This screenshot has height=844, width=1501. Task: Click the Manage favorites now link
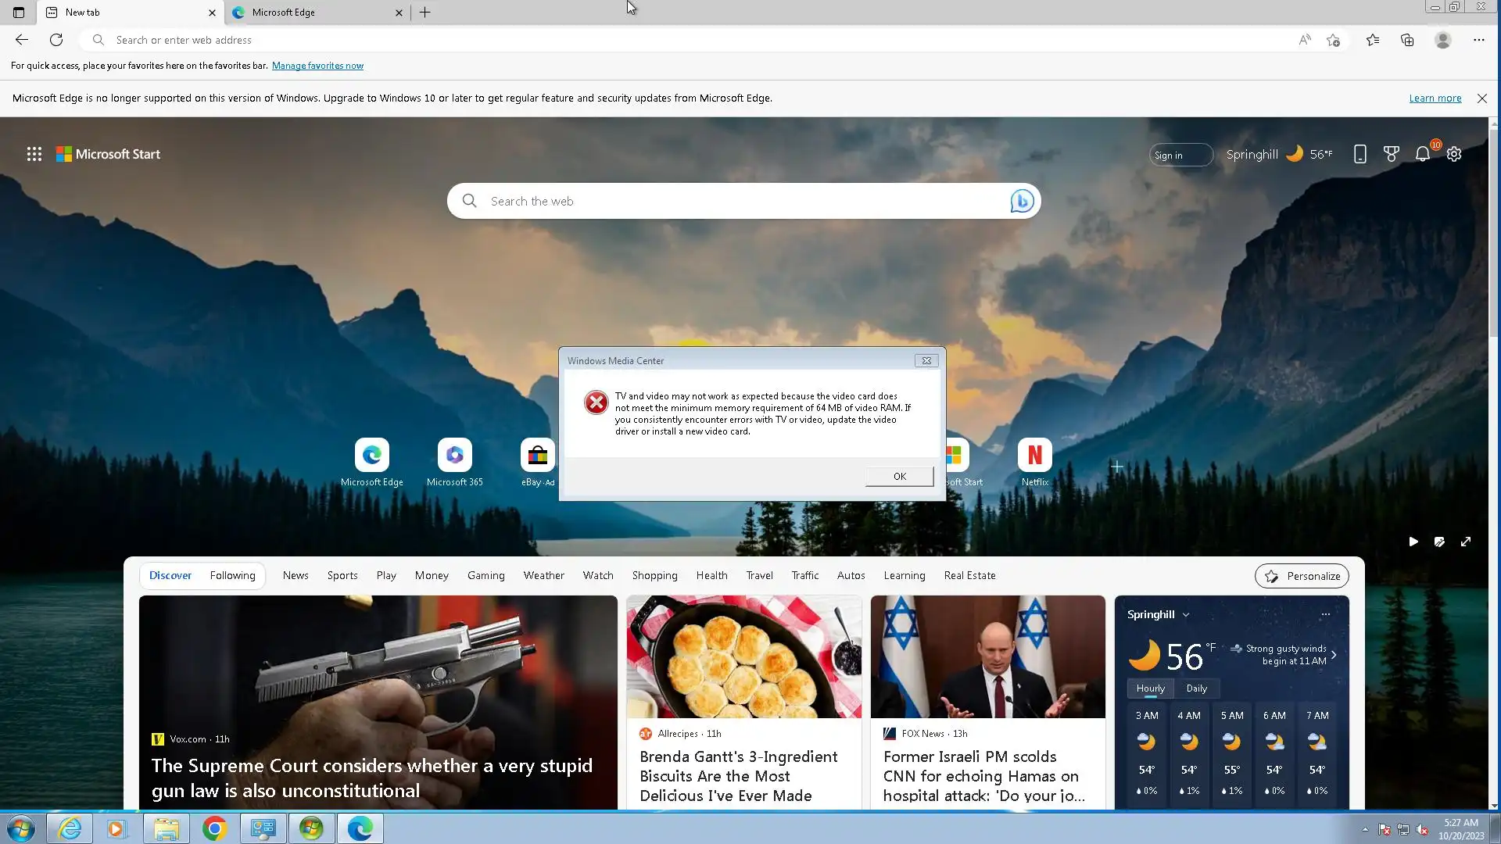(x=317, y=66)
